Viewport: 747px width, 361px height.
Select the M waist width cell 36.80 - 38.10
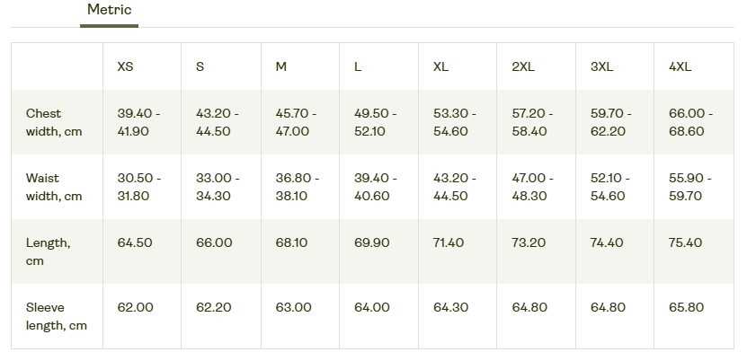pyautogui.click(x=298, y=187)
